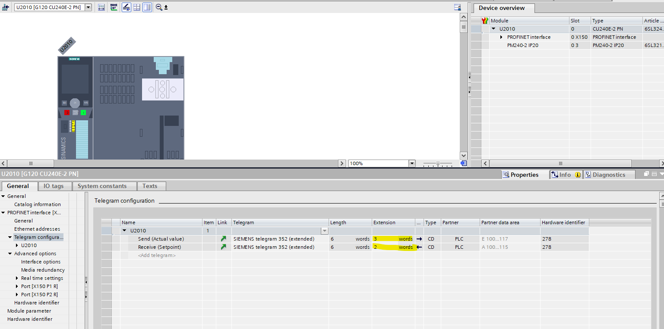Click the overview navigation icon beside zoom slider
Screen dimensions: 664x329
pos(463,163)
